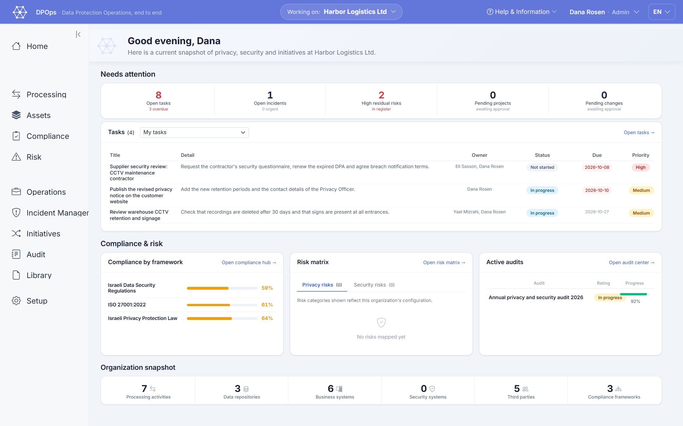683x426 pixels.
Task: Open the Dana Rosen Admin user menu
Action: pos(604,12)
